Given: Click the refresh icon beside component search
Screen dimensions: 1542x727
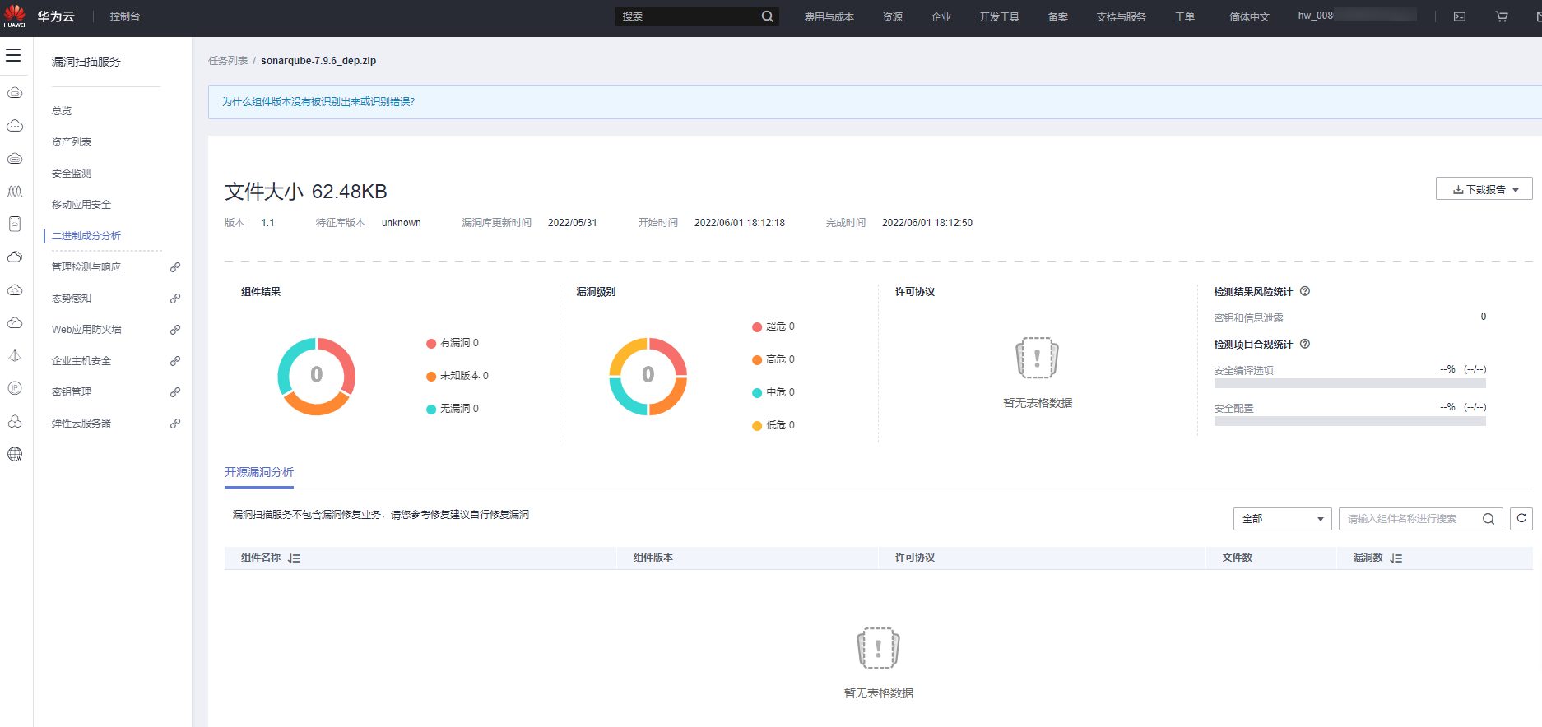Looking at the screenshot, I should point(1521,518).
